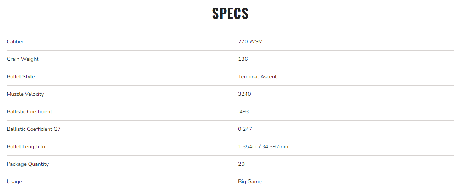Click the Bullet Style label
Screen dimensions: 461x189
[x=21, y=76]
